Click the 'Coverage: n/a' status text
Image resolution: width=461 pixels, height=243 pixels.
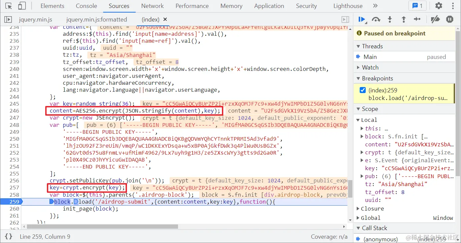[x=329, y=236]
